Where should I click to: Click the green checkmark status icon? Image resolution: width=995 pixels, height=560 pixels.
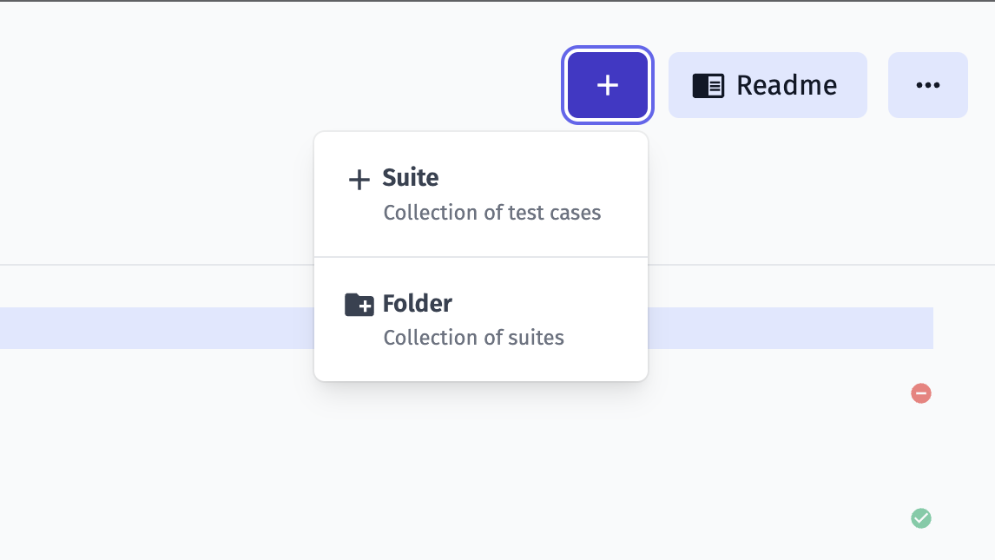click(x=921, y=518)
